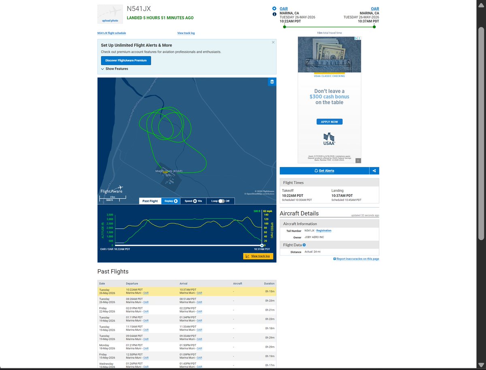
Task: Select the 01:11PM PDT Tuesday 19-May flight
Action: pos(187,319)
